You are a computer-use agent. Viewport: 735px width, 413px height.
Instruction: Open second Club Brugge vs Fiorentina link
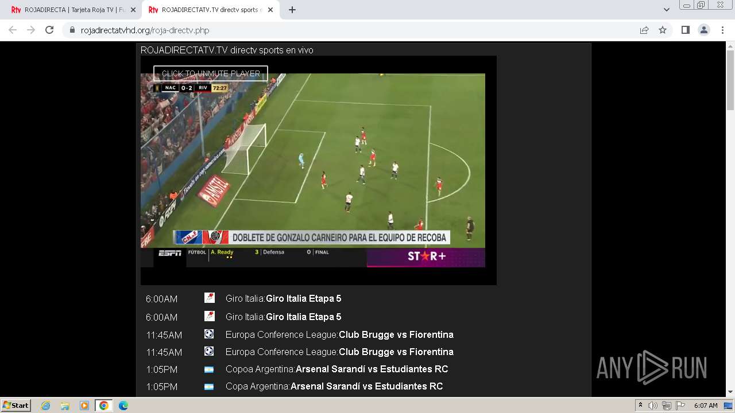click(x=396, y=352)
